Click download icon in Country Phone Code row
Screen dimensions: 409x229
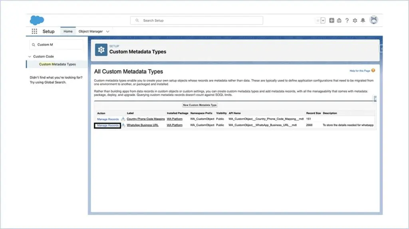click(123, 119)
